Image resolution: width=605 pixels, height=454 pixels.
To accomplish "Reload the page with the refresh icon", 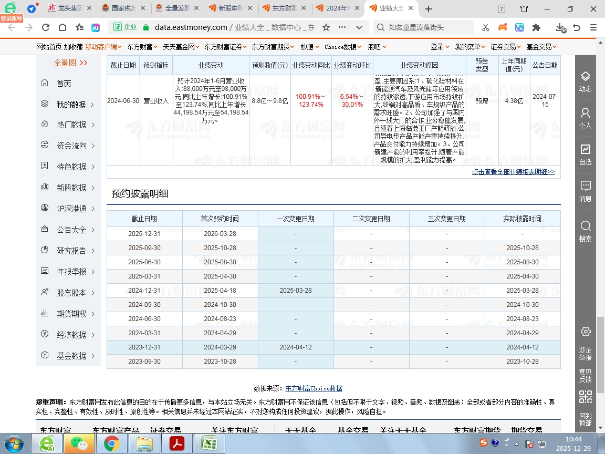I will (46, 27).
